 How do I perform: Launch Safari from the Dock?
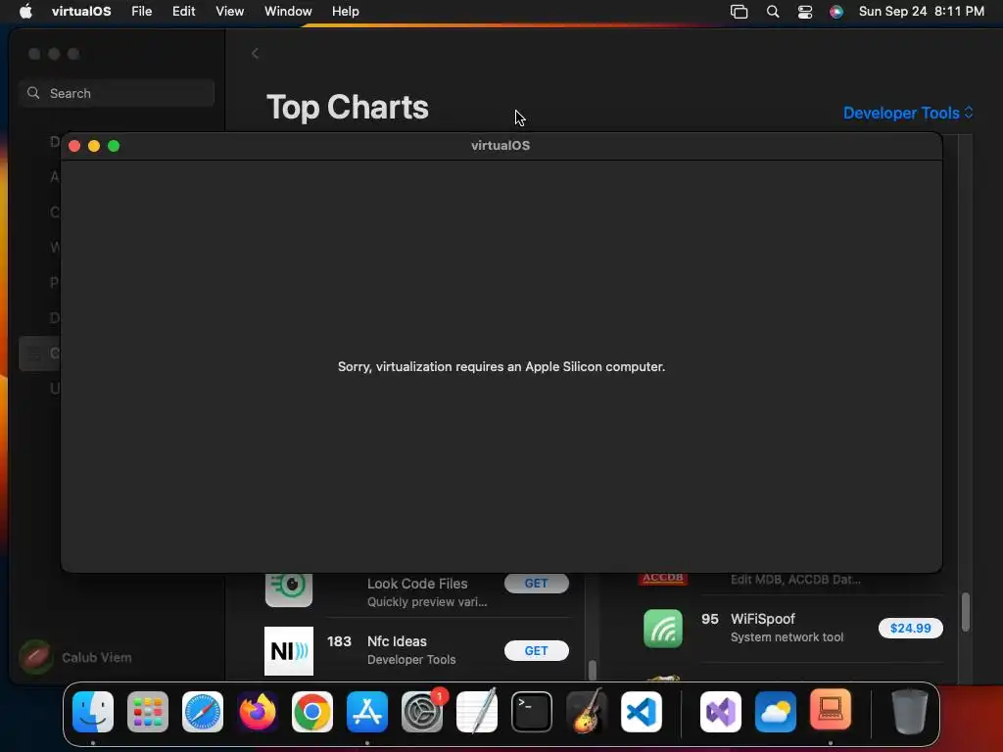point(203,712)
